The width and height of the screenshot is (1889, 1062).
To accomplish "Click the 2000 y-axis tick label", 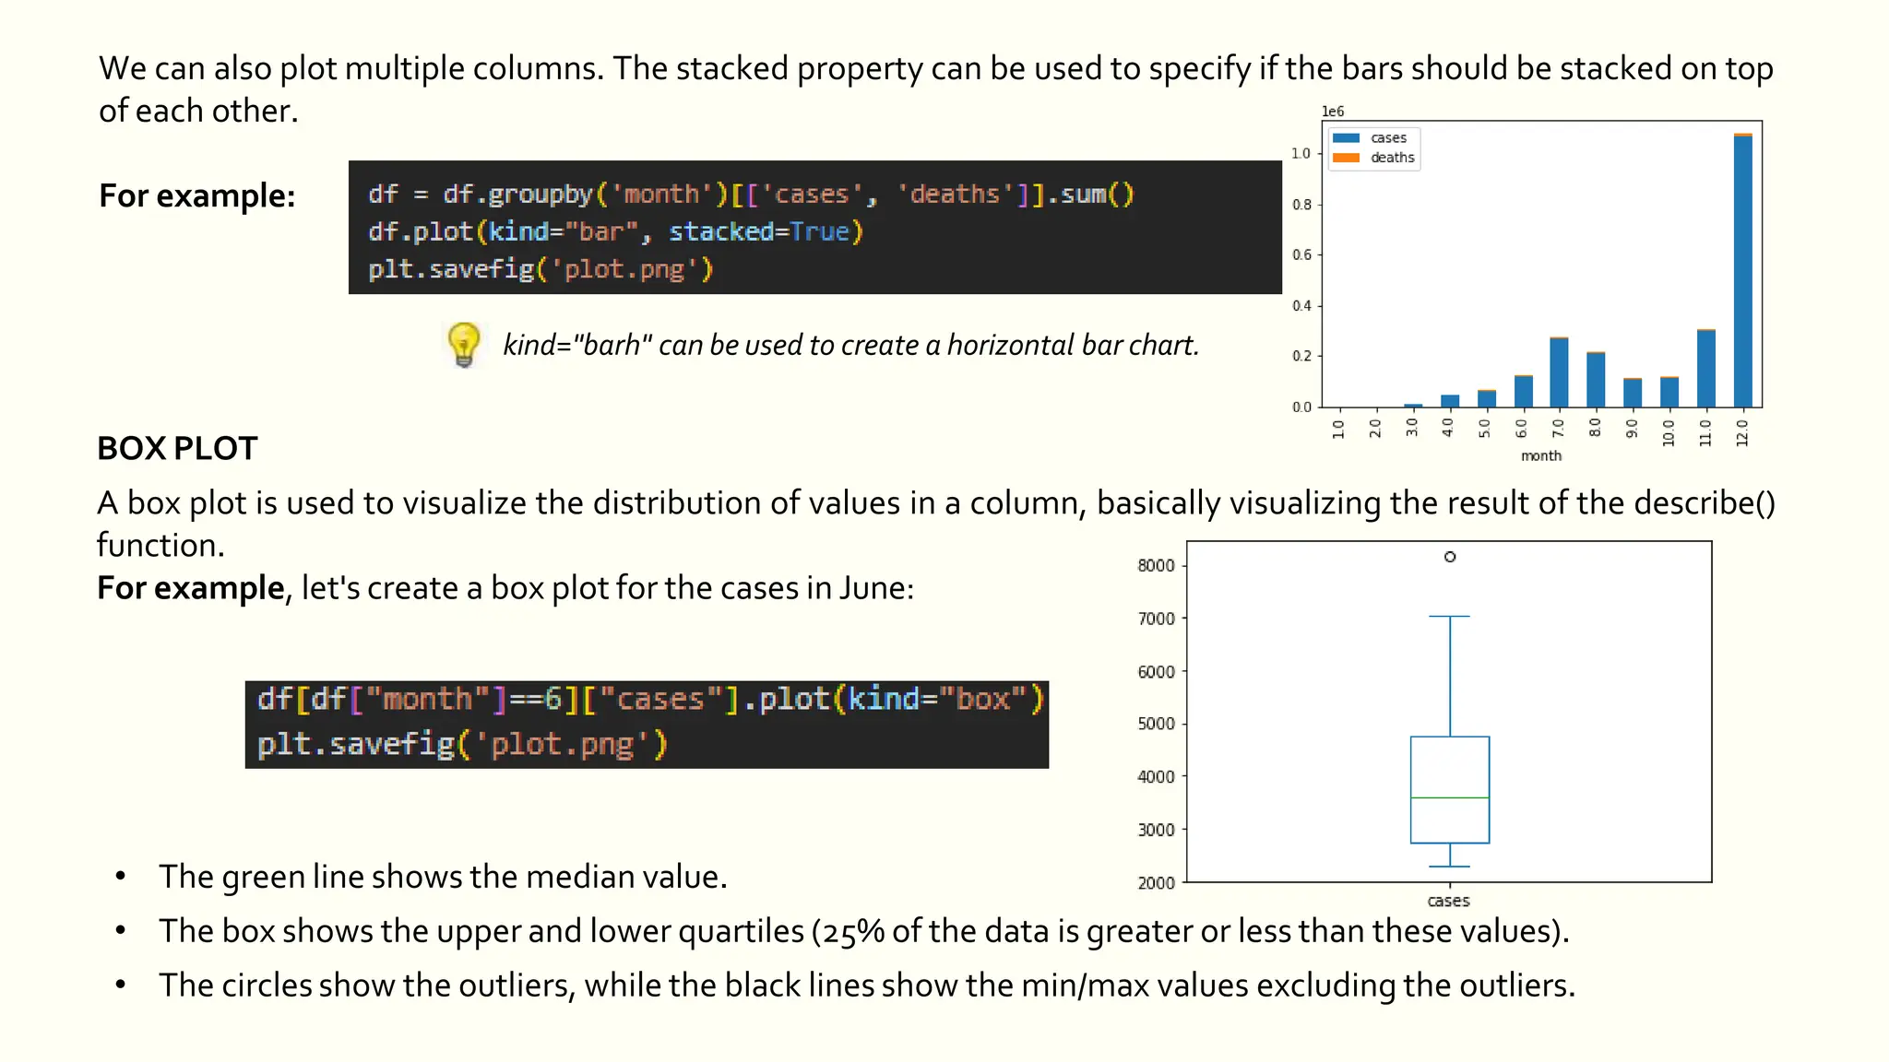I will click(x=1156, y=883).
